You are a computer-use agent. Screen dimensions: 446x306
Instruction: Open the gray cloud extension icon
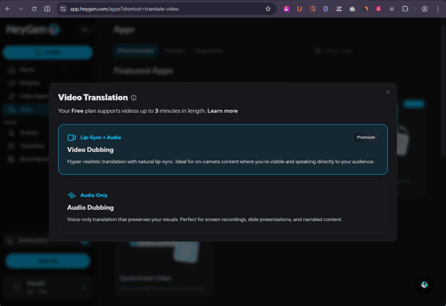[x=392, y=9]
